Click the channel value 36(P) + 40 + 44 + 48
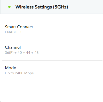The width and height of the screenshot is (103, 102). 22,53
